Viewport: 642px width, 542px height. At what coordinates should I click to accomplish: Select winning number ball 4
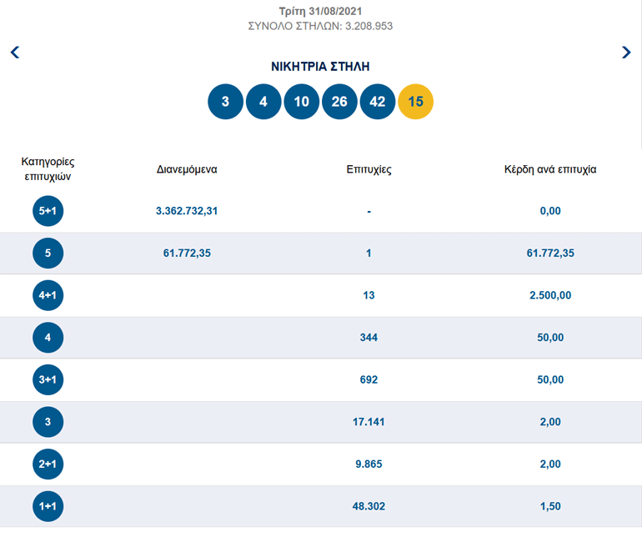pyautogui.click(x=263, y=102)
